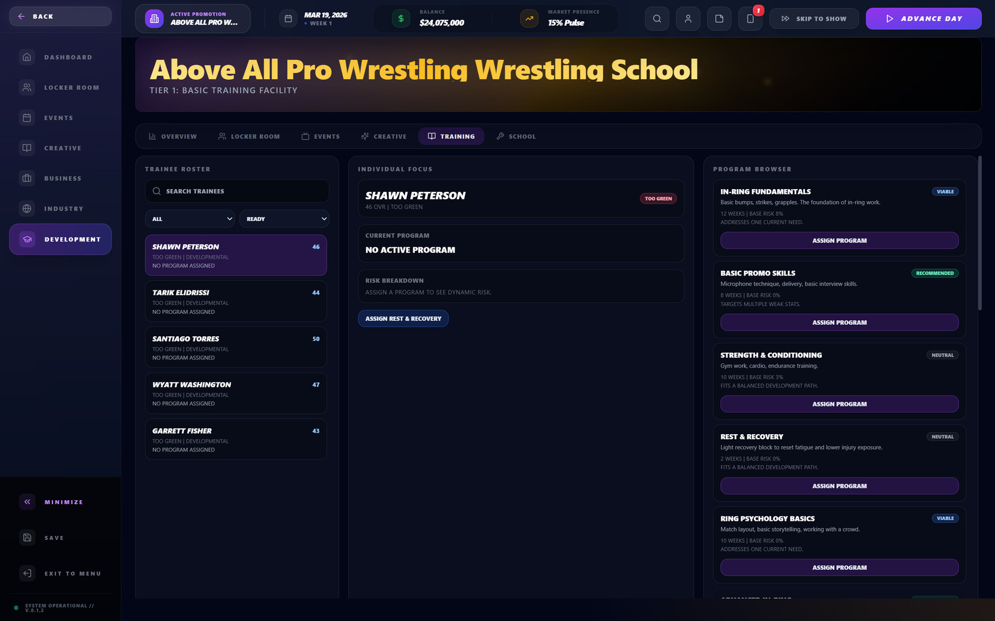The image size is (995, 621).
Task: Click the Search Trainees input field
Action: point(237,191)
